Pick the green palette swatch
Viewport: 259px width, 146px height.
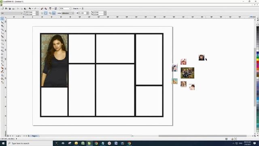pos(257,57)
